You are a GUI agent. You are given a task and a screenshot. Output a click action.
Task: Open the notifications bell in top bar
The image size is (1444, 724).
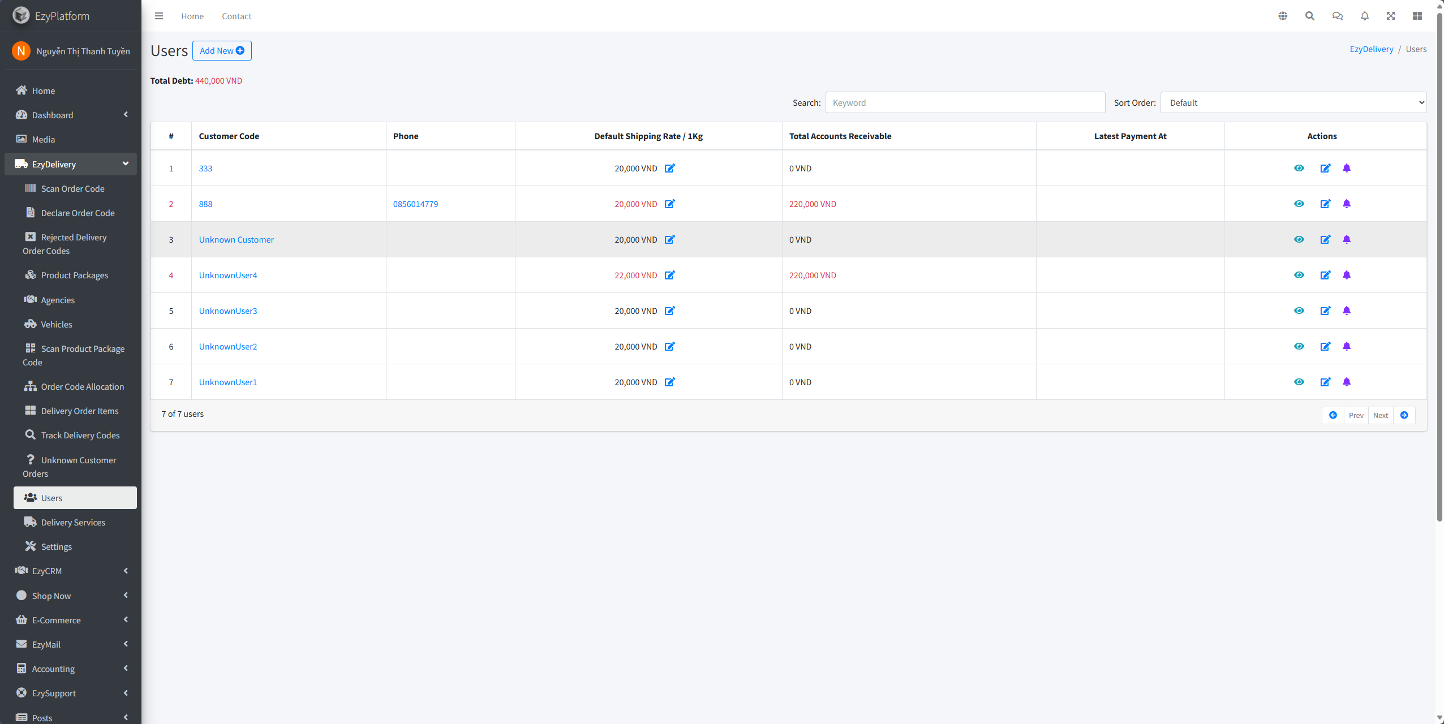[1365, 16]
